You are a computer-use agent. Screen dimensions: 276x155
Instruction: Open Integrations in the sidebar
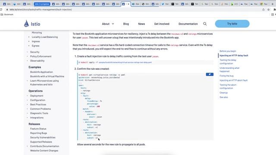tap(37, 118)
